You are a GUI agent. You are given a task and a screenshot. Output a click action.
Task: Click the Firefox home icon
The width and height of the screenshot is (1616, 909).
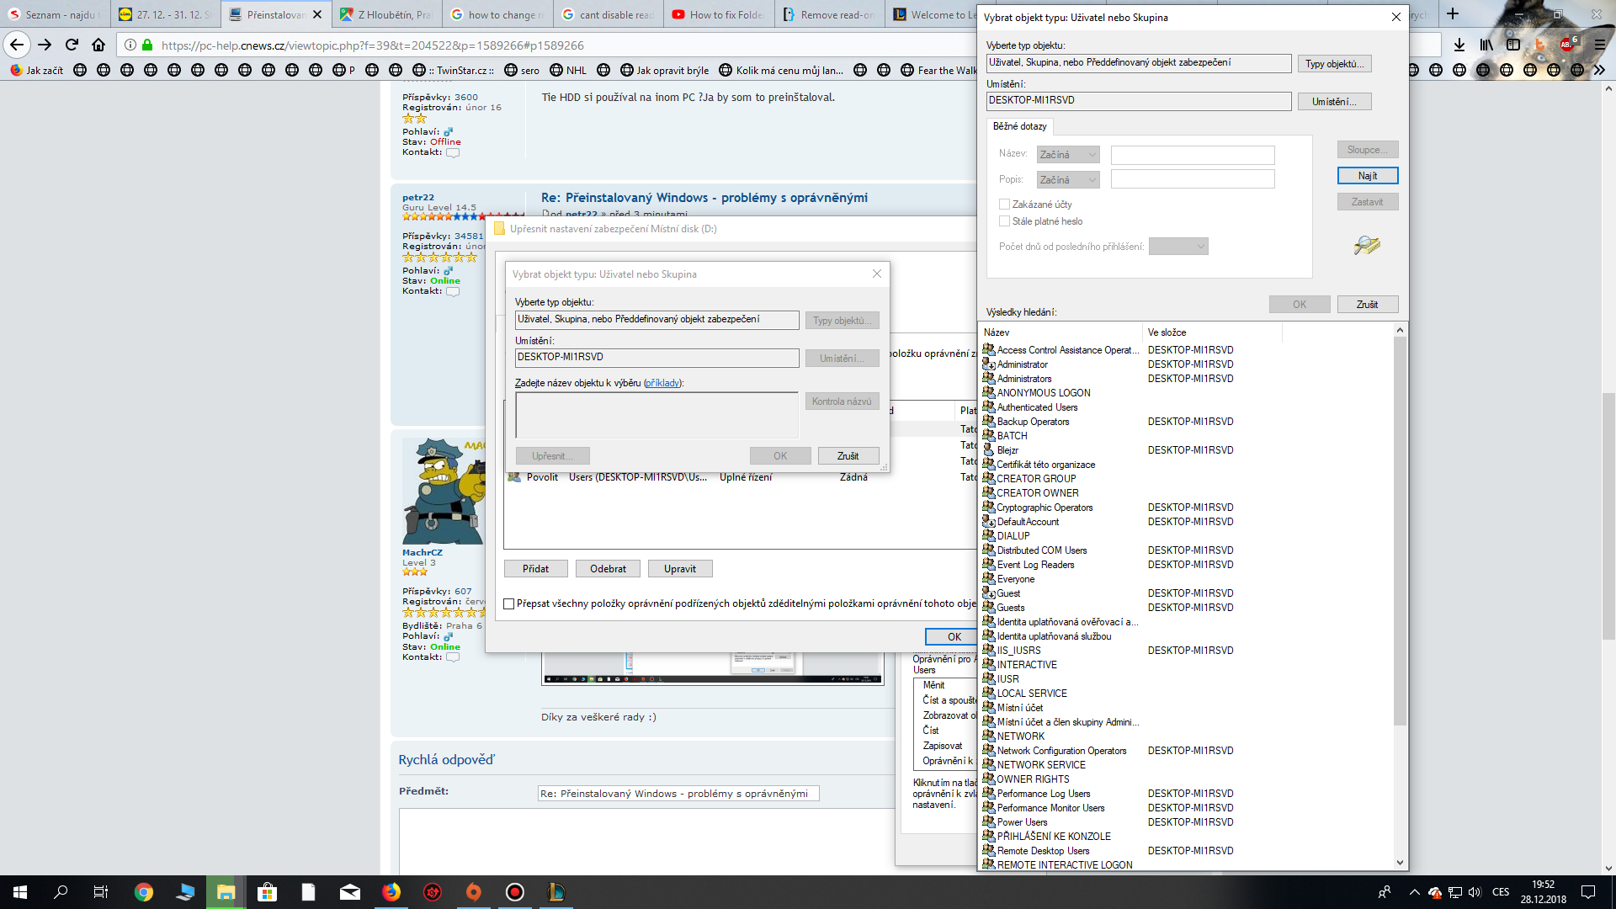[x=98, y=45]
